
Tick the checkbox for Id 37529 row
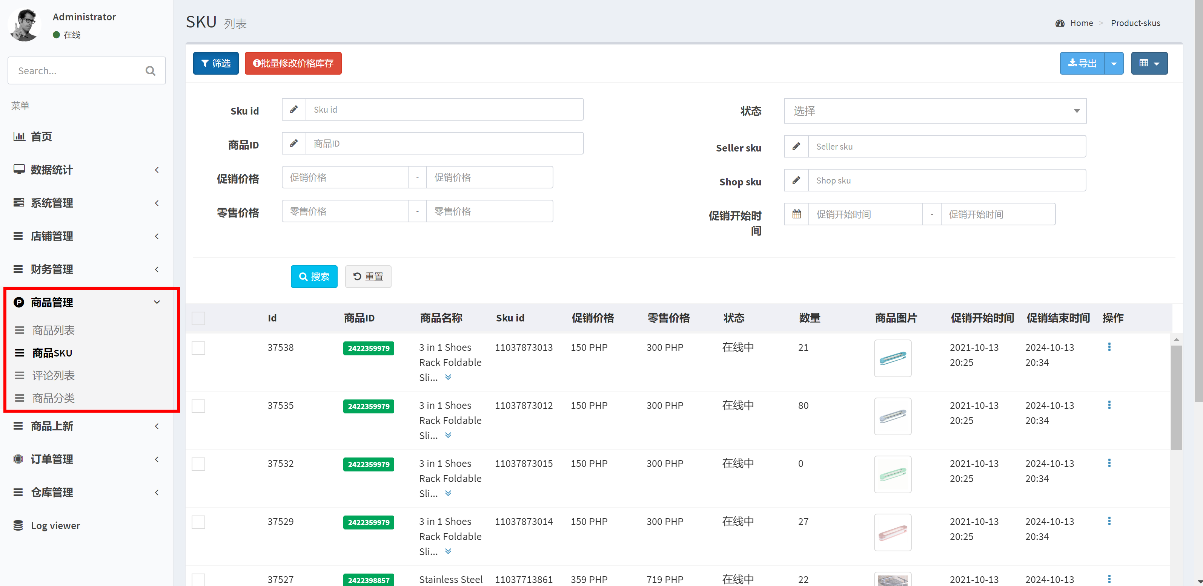[198, 522]
